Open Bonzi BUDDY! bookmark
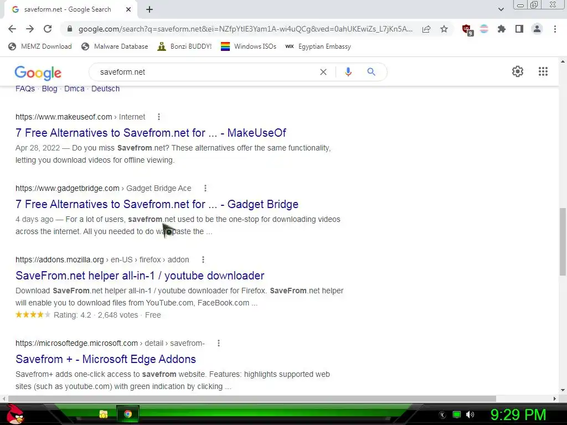Viewport: 567px width, 425px height. click(184, 46)
